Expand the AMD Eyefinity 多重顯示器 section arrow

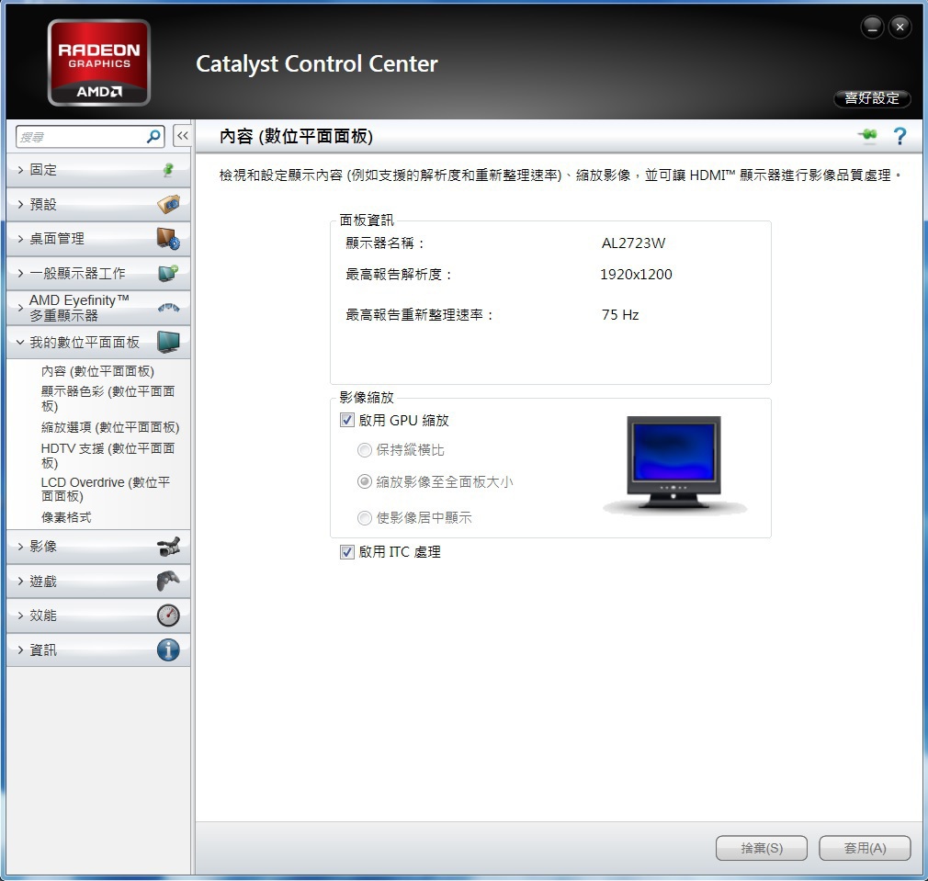pos(21,308)
